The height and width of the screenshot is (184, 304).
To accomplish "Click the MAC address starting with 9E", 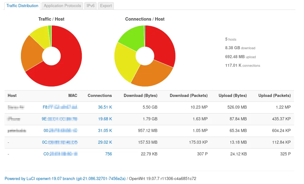I will point(60,119).
